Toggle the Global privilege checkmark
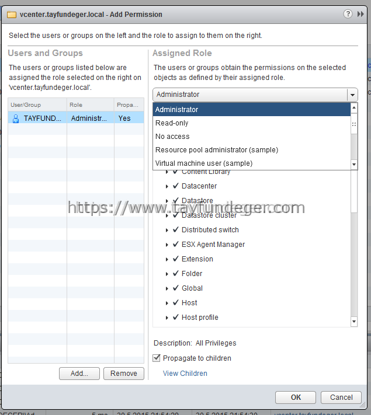371x415 pixels. click(176, 288)
